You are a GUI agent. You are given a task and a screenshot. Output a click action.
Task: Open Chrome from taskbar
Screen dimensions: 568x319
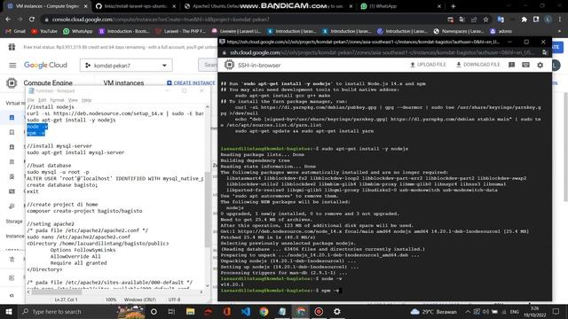click(x=264, y=311)
